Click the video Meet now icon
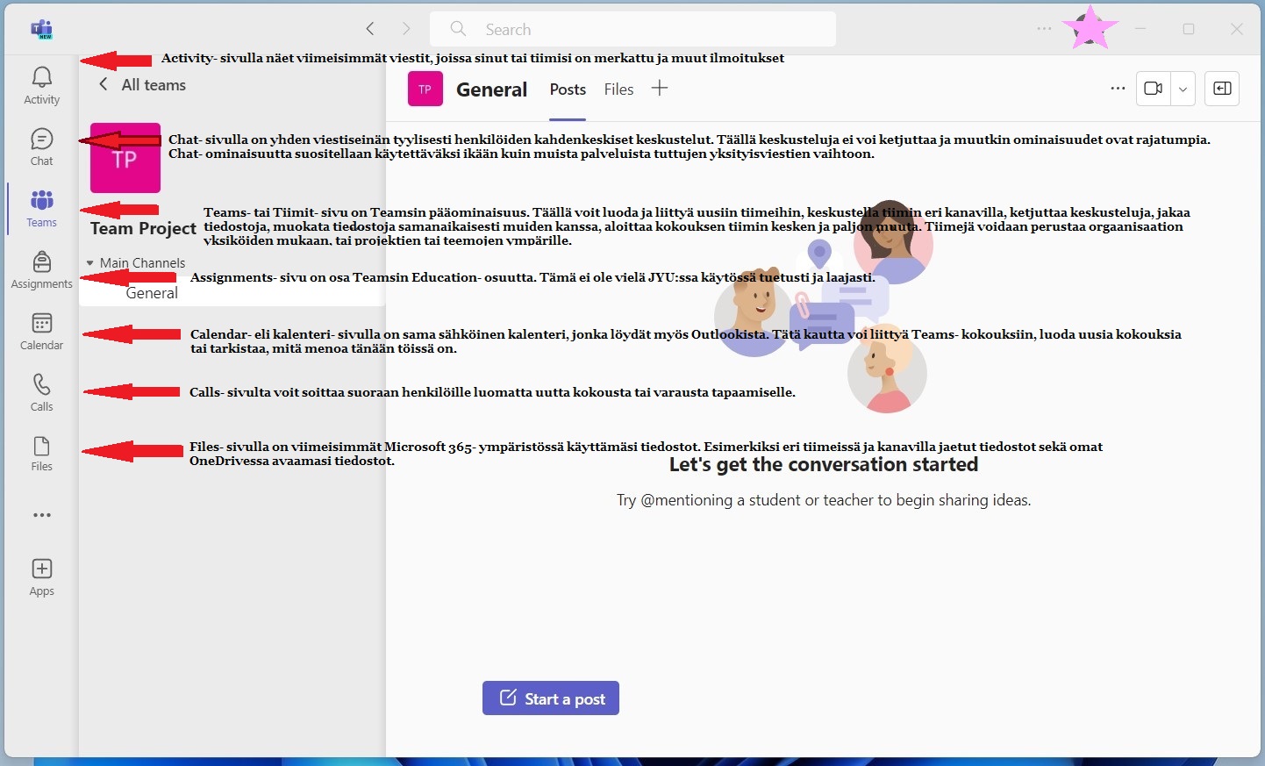Screen dimensions: 1265x766 click(x=1153, y=89)
